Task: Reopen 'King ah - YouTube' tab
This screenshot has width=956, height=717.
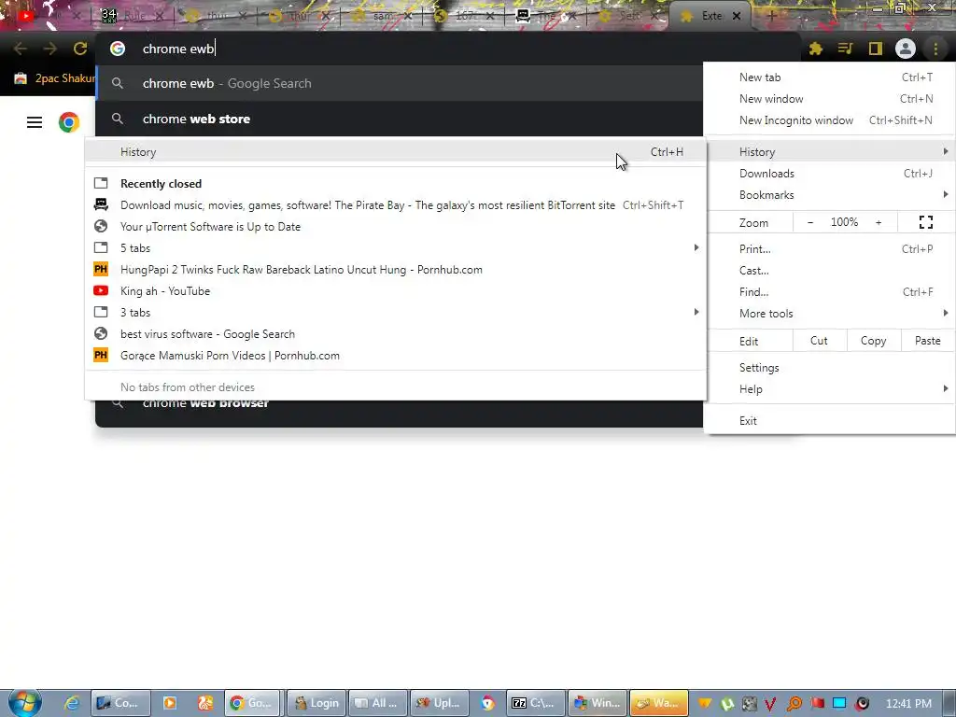Action: click(x=396, y=291)
